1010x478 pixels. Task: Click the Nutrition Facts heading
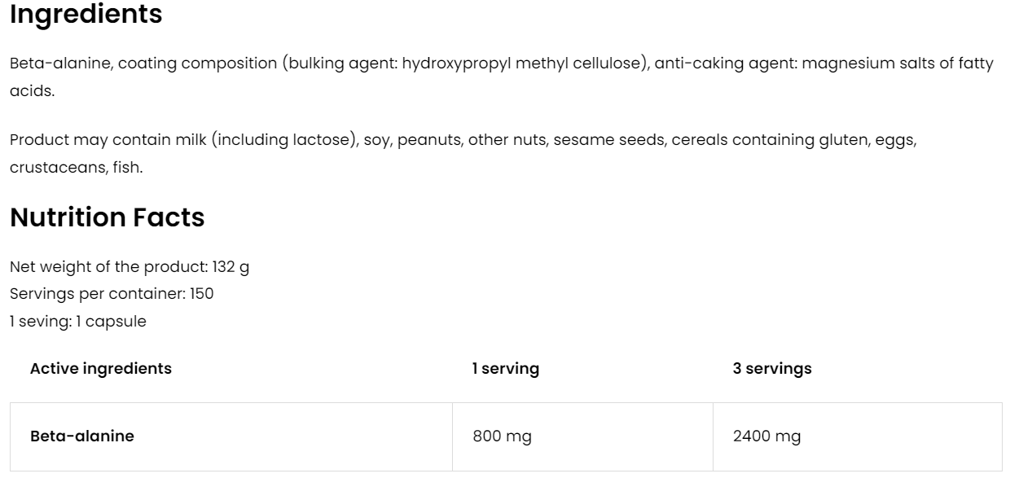click(107, 217)
